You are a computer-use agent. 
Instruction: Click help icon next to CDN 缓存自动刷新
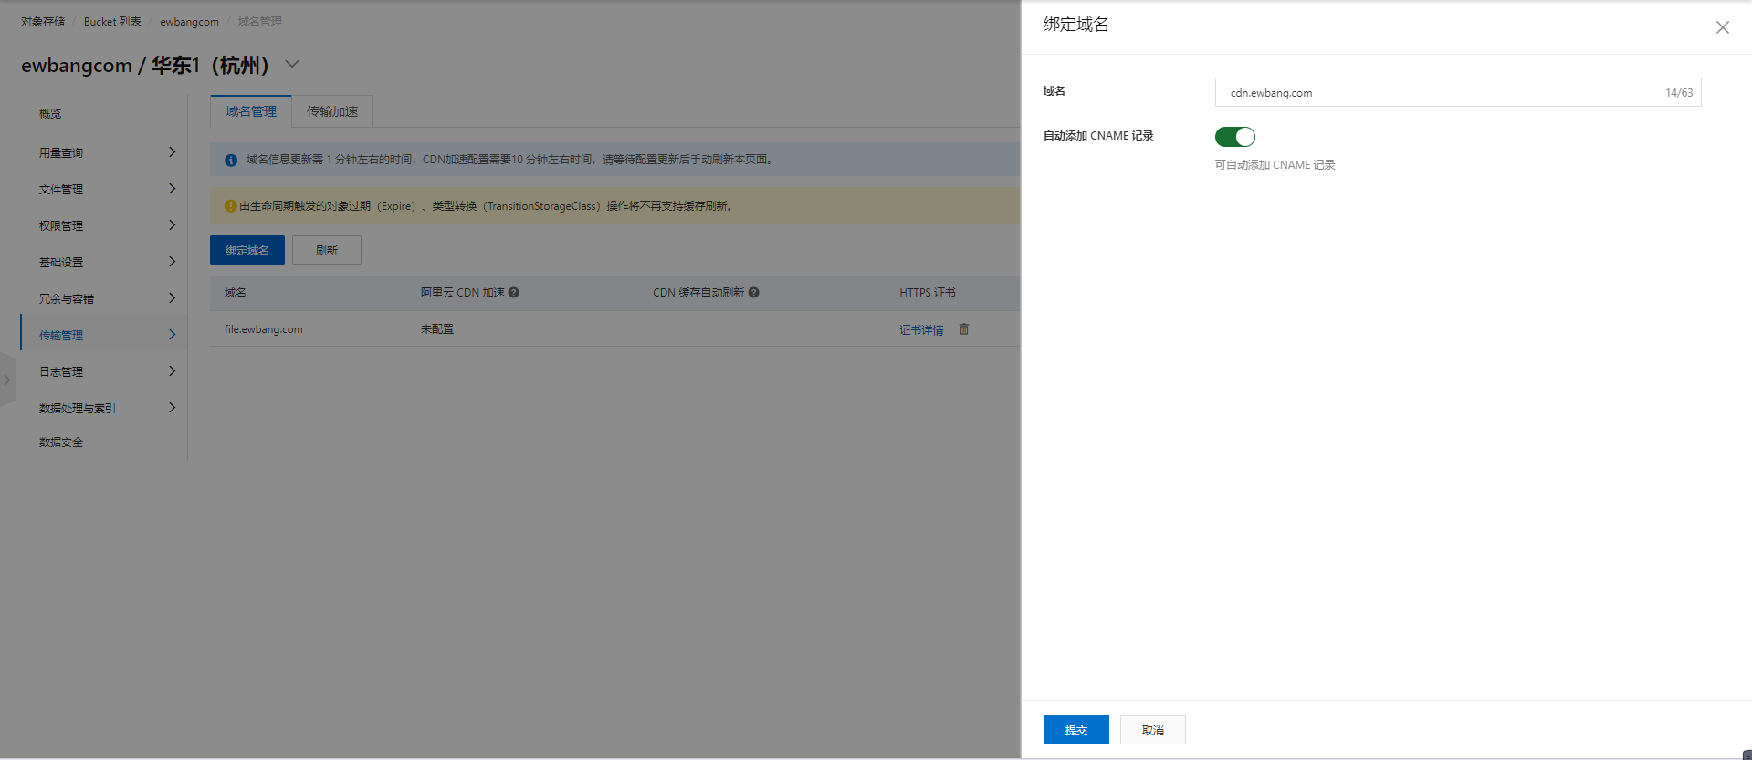tap(754, 293)
